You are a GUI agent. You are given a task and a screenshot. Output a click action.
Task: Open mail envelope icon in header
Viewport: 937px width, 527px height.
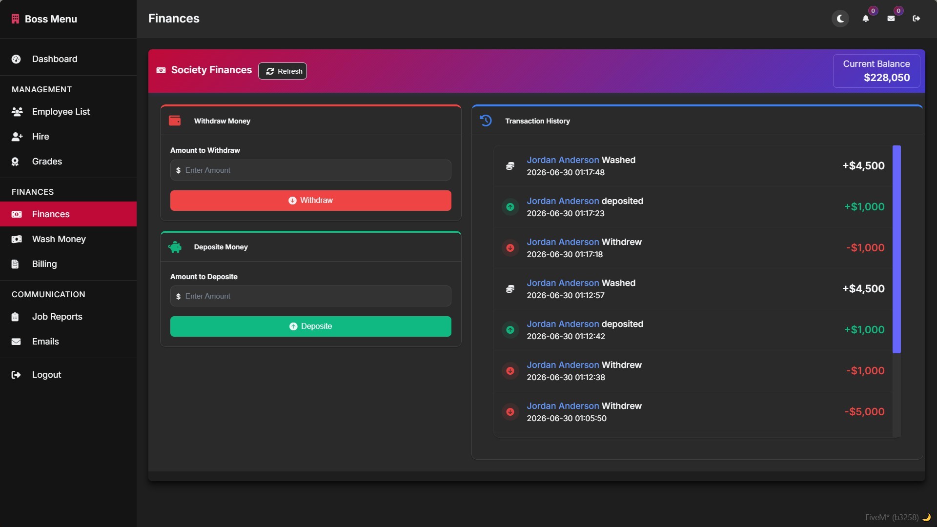(891, 19)
